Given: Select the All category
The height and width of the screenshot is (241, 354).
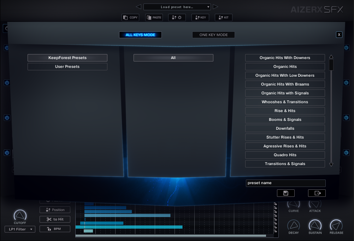Looking at the screenshot, I should [x=173, y=58].
